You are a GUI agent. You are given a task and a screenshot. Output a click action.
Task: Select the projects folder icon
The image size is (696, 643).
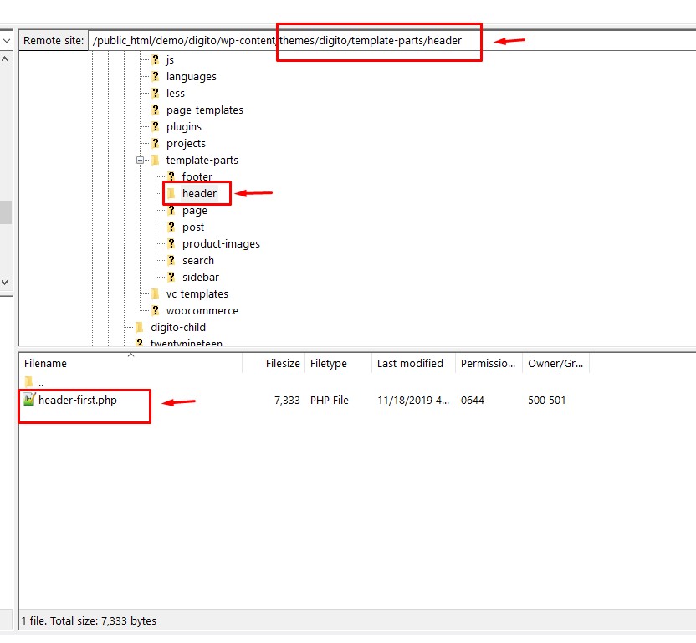point(156,143)
